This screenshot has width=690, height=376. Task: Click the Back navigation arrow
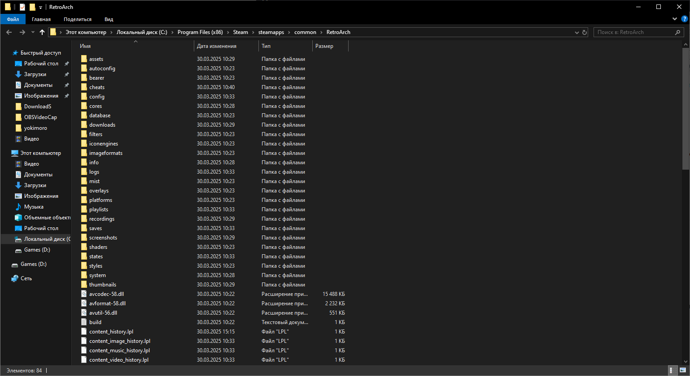tap(9, 32)
